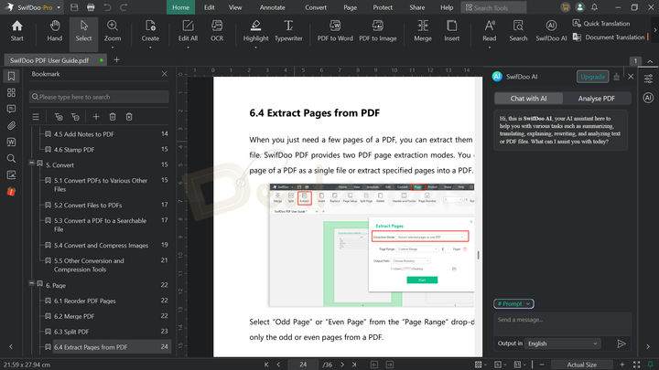Click the Send a message field
The width and height of the screenshot is (659, 370).
click(x=562, y=323)
